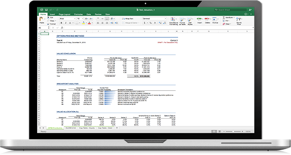Apply the red font color

point(89,23)
